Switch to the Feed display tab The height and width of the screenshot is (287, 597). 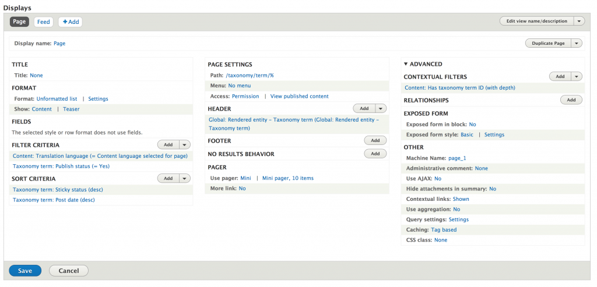click(x=43, y=22)
